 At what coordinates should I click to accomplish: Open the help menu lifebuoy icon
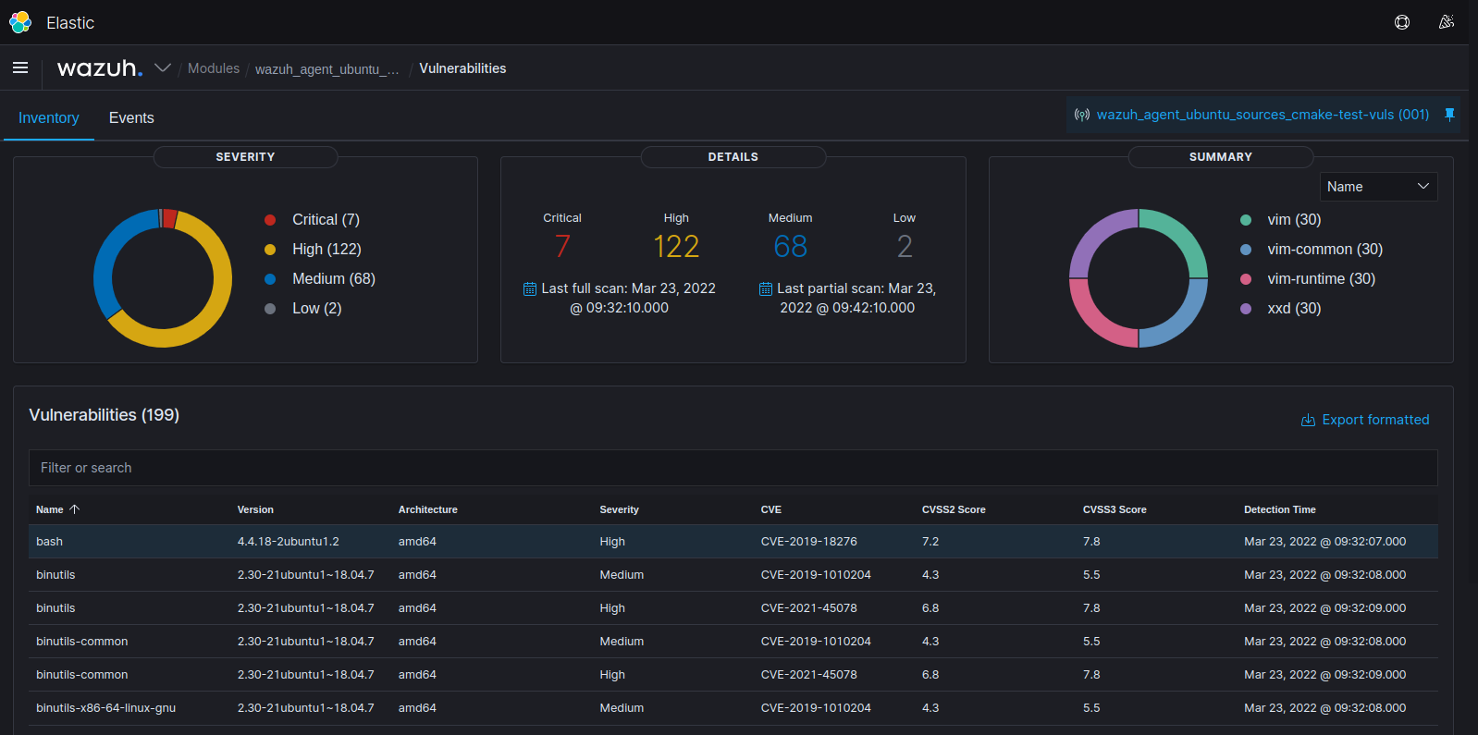point(1402,22)
